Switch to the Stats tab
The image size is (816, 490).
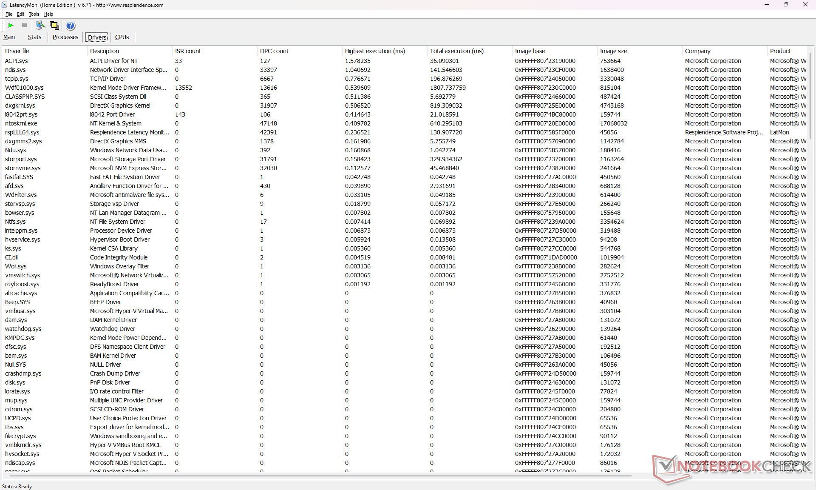(34, 37)
